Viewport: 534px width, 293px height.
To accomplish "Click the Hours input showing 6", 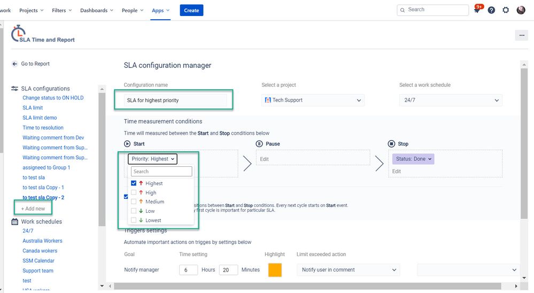I will point(188,270).
